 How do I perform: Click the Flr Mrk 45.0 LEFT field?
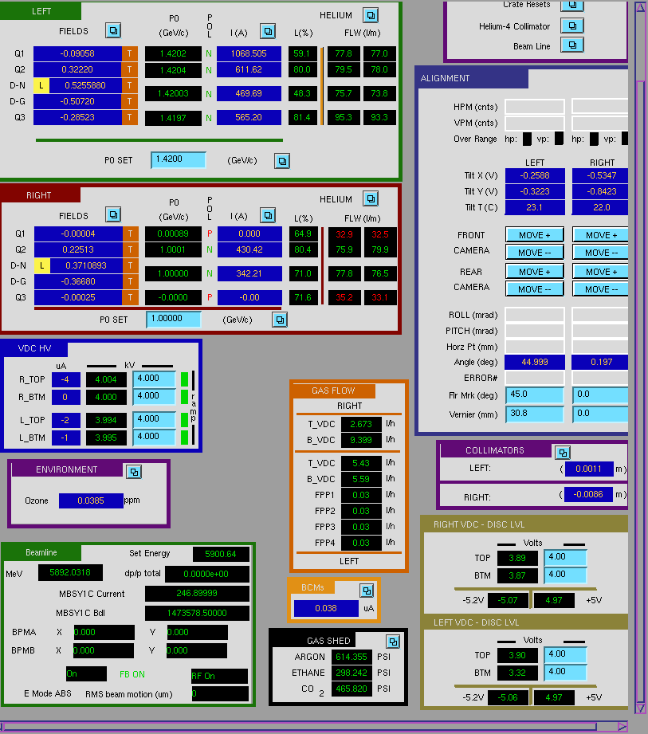[535, 394]
